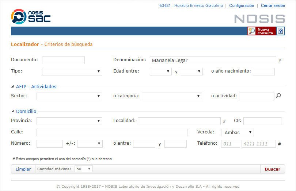The image size is (296, 191).
Task: Click the Denominación field with Marianela Legar
Action: pyautogui.click(x=213, y=60)
